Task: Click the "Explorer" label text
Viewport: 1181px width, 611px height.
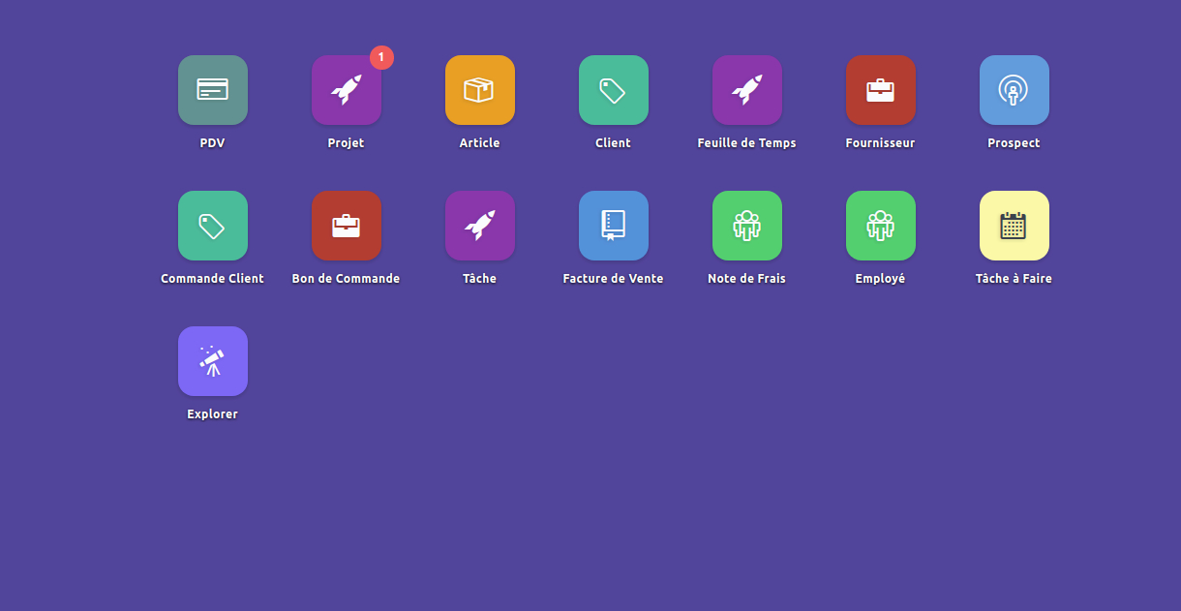Action: [213, 414]
